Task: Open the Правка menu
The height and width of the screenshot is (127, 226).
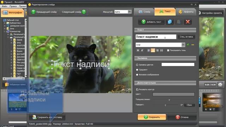Action: tap(13, 6)
